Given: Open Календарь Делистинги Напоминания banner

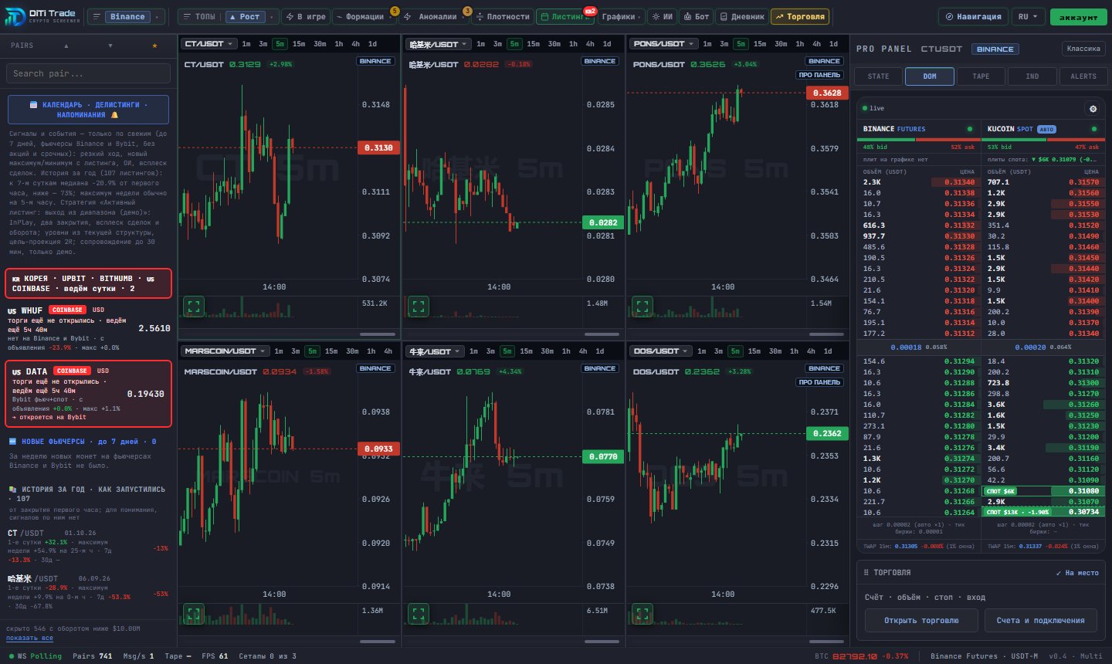Looking at the screenshot, I should click(x=89, y=110).
